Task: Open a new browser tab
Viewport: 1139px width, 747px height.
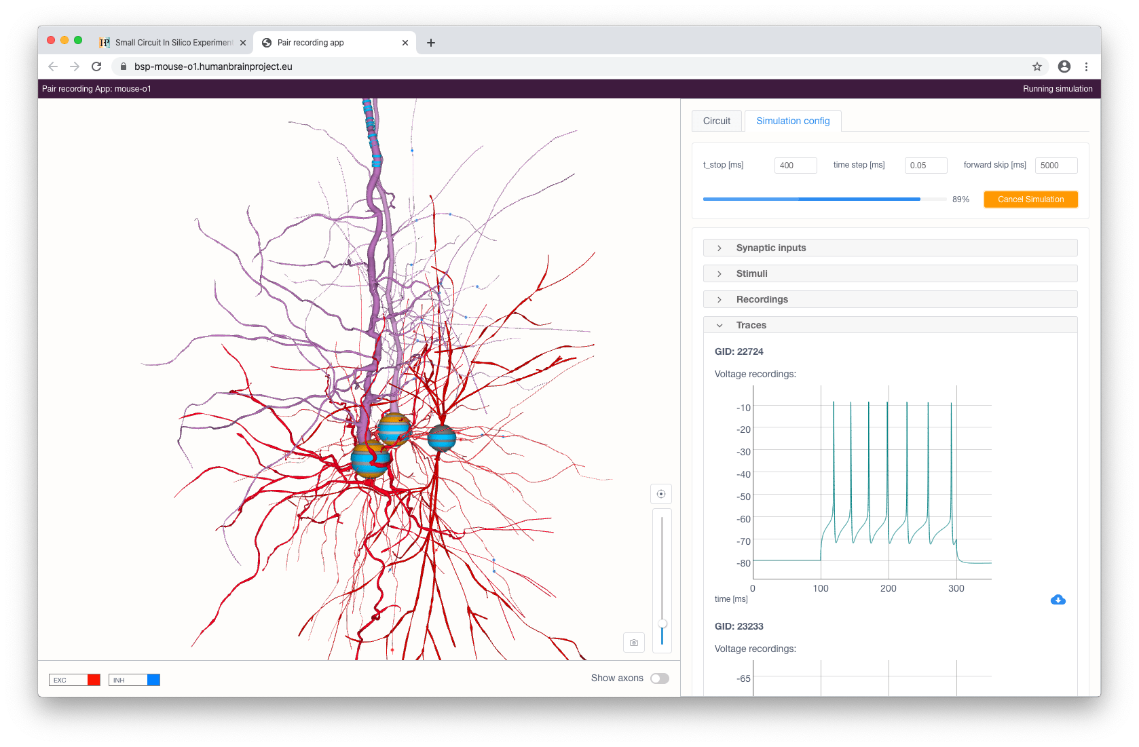Action: (x=431, y=43)
